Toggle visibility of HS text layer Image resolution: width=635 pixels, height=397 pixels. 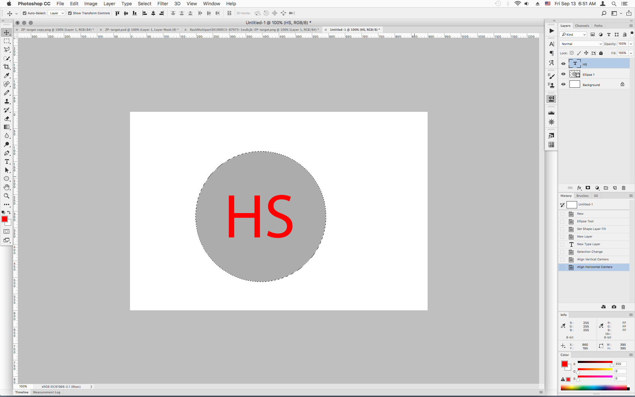tap(563, 64)
